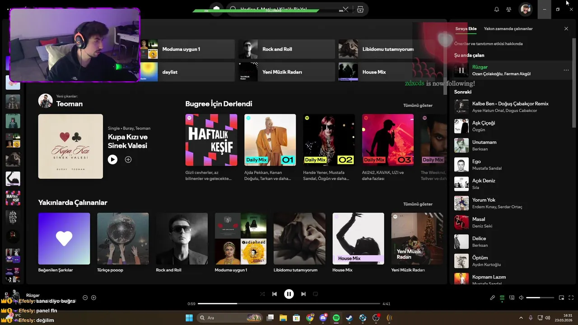
Task: Click the search box containing Hadise
Action: 289,9
